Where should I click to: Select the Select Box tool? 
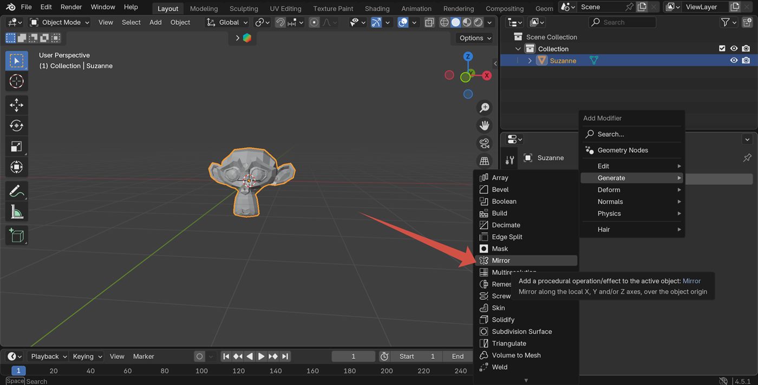pyautogui.click(x=17, y=61)
